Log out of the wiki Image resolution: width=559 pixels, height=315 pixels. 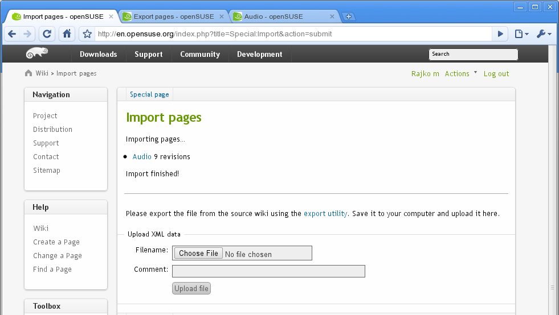[496, 74]
